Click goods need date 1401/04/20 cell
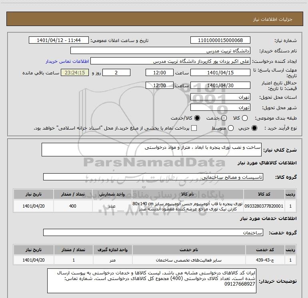The width and height of the screenshot is (308, 298). pos(33,206)
